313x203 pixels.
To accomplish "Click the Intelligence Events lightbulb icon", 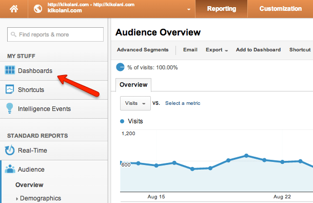I will pyautogui.click(x=9, y=108).
